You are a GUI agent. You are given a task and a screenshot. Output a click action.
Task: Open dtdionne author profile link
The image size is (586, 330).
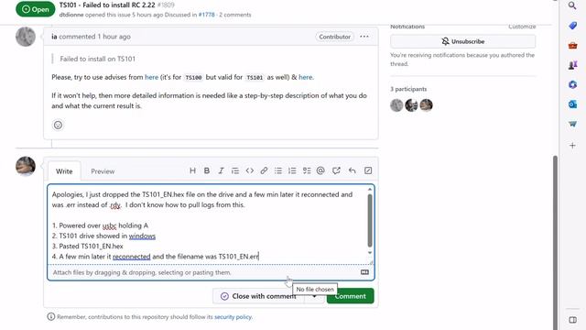[71, 15]
